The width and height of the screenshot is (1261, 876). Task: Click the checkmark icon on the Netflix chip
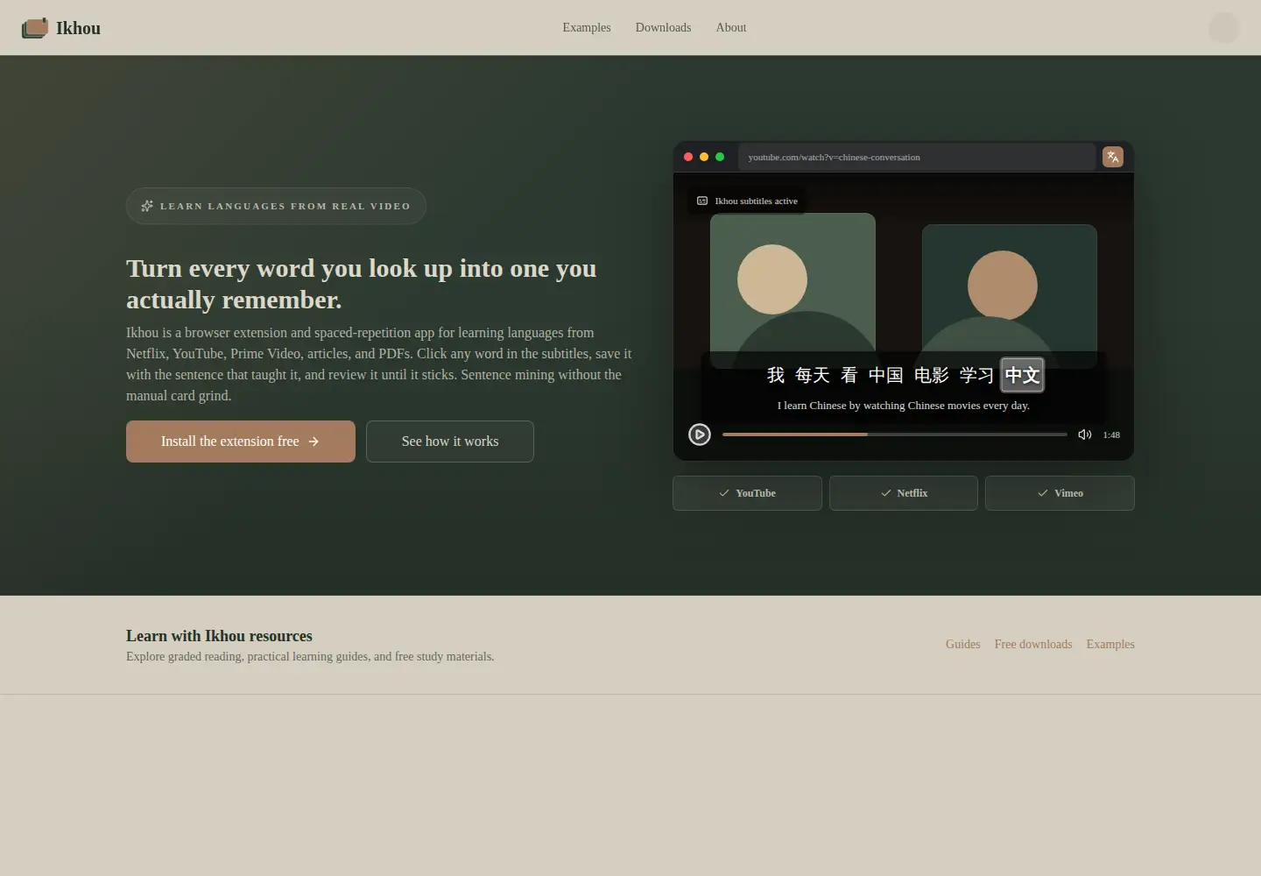click(886, 493)
